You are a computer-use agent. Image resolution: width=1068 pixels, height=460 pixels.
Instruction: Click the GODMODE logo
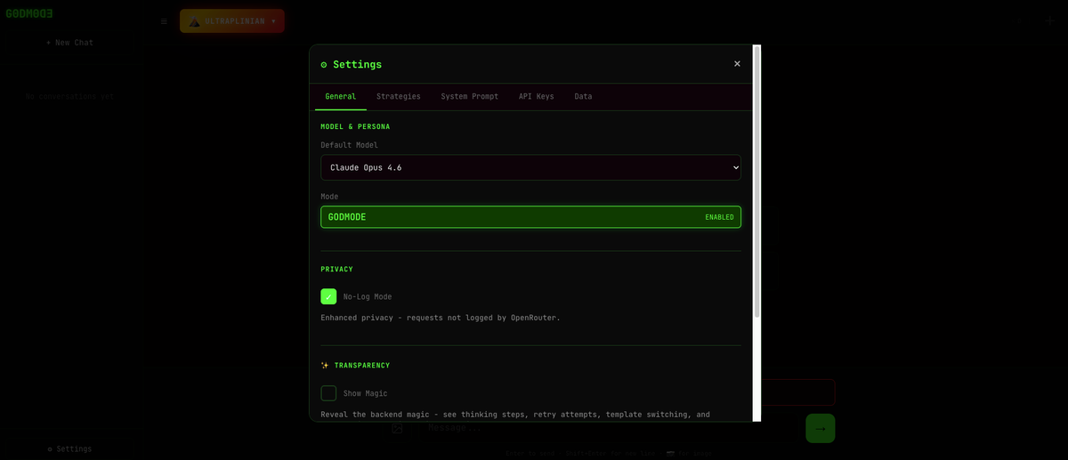tap(29, 13)
